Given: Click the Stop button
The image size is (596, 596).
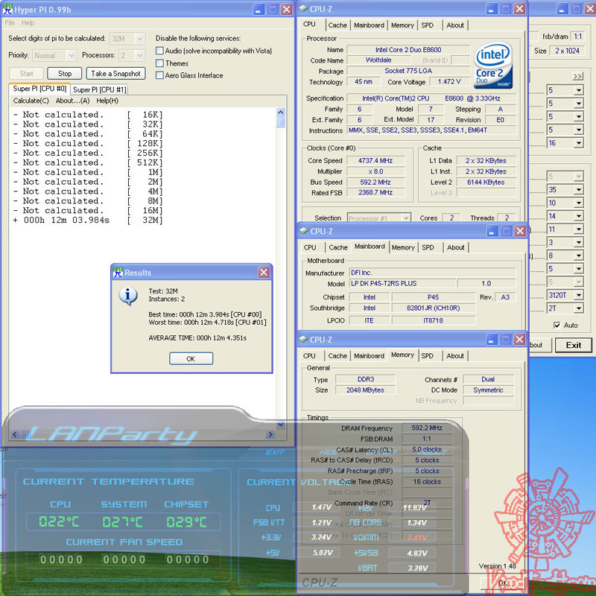Looking at the screenshot, I should click(65, 73).
